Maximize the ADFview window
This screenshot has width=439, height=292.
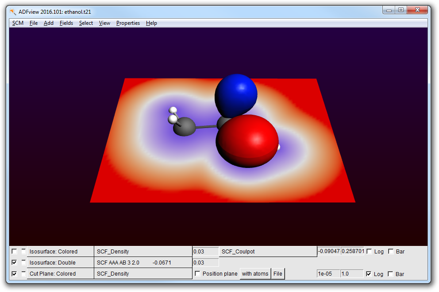[x=401, y=10]
